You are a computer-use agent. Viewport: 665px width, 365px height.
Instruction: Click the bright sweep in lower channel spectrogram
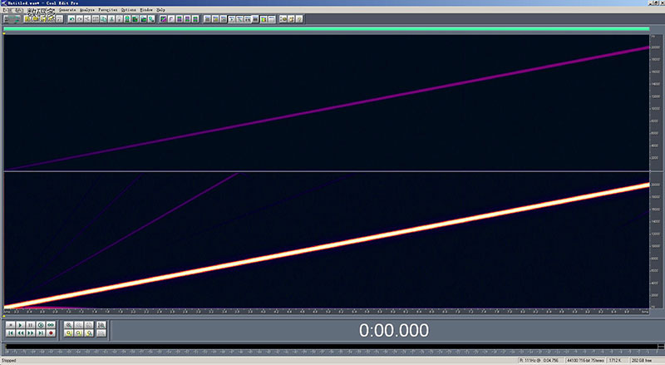(332, 245)
